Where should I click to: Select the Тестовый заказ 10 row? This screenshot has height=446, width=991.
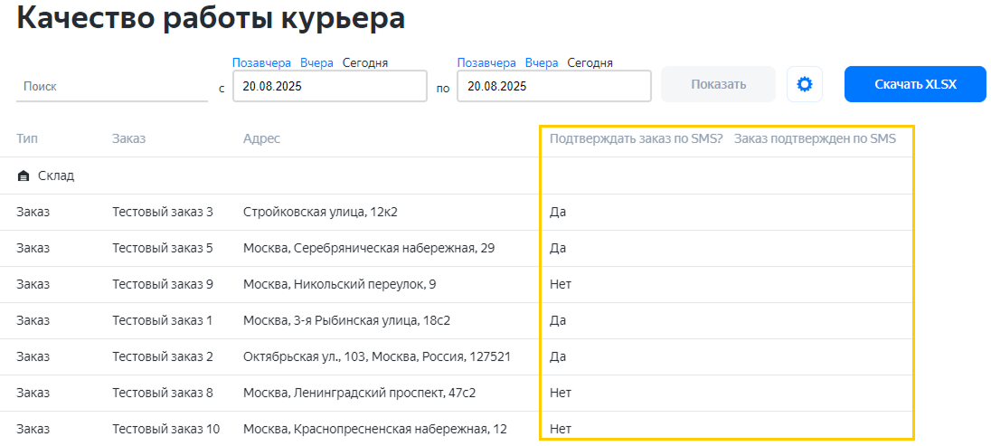pyautogui.click(x=165, y=429)
